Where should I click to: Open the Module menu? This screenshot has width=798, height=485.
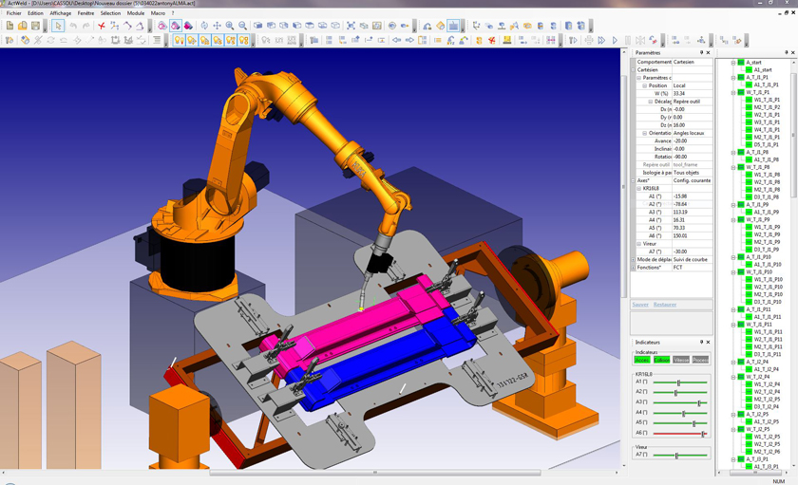pos(136,13)
